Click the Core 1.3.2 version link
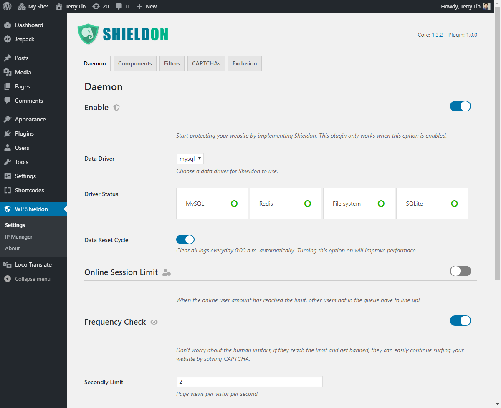The height and width of the screenshot is (408, 501). click(437, 35)
